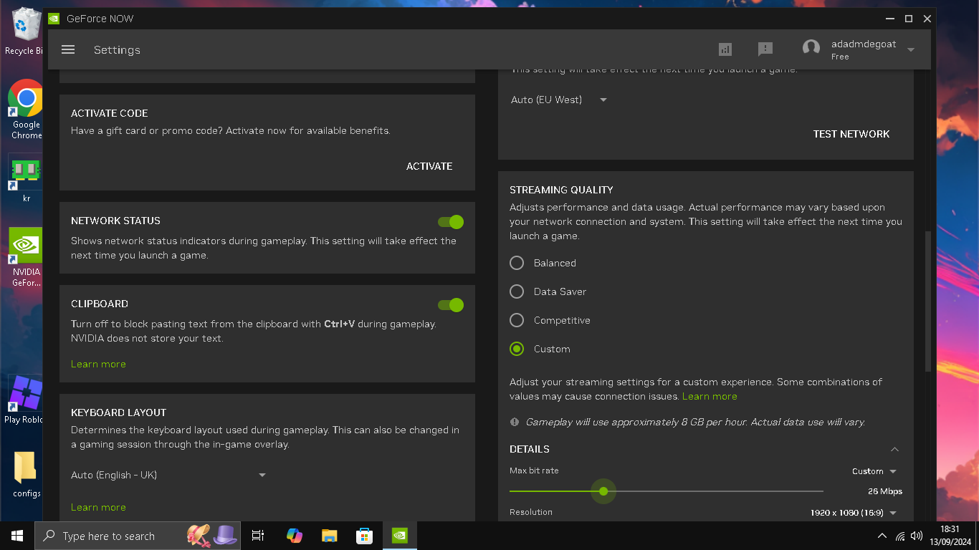The height and width of the screenshot is (550, 979).
Task: Open the hamburger navigation menu
Action: tap(68, 49)
